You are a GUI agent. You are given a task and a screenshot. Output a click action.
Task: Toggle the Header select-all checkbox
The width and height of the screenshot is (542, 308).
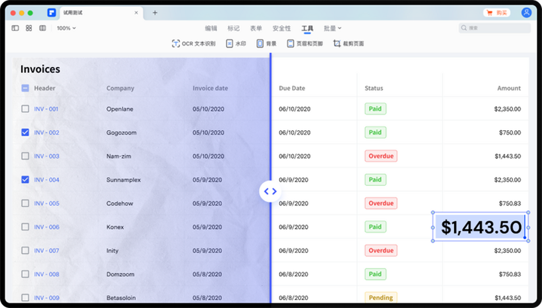25,88
